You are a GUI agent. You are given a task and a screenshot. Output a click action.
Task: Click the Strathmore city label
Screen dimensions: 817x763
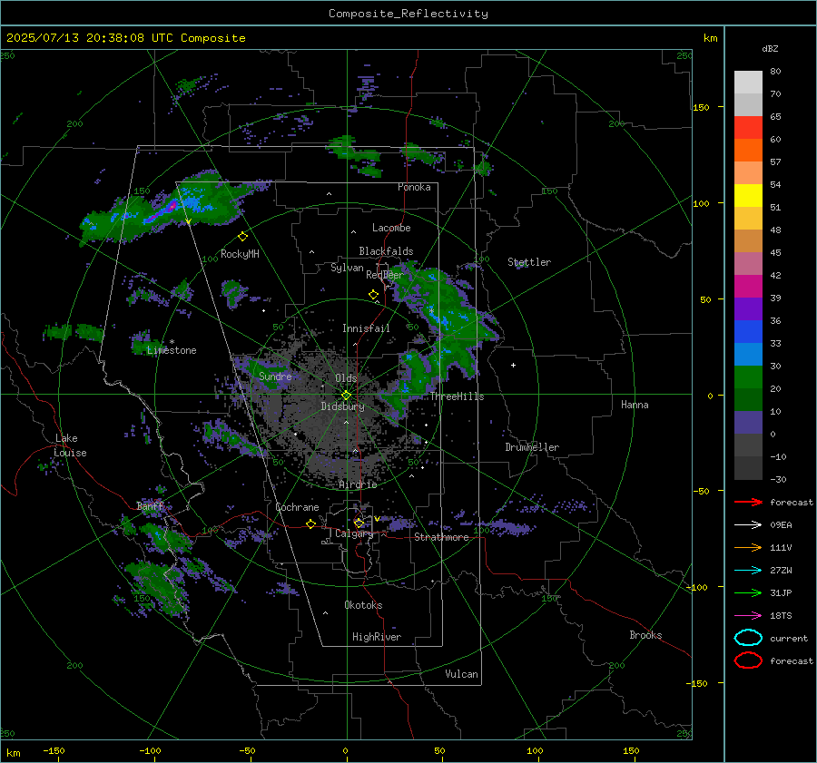(x=441, y=537)
